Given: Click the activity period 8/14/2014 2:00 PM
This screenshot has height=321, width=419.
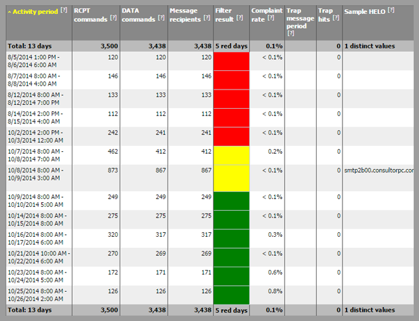Looking at the screenshot, I should click(35, 118).
